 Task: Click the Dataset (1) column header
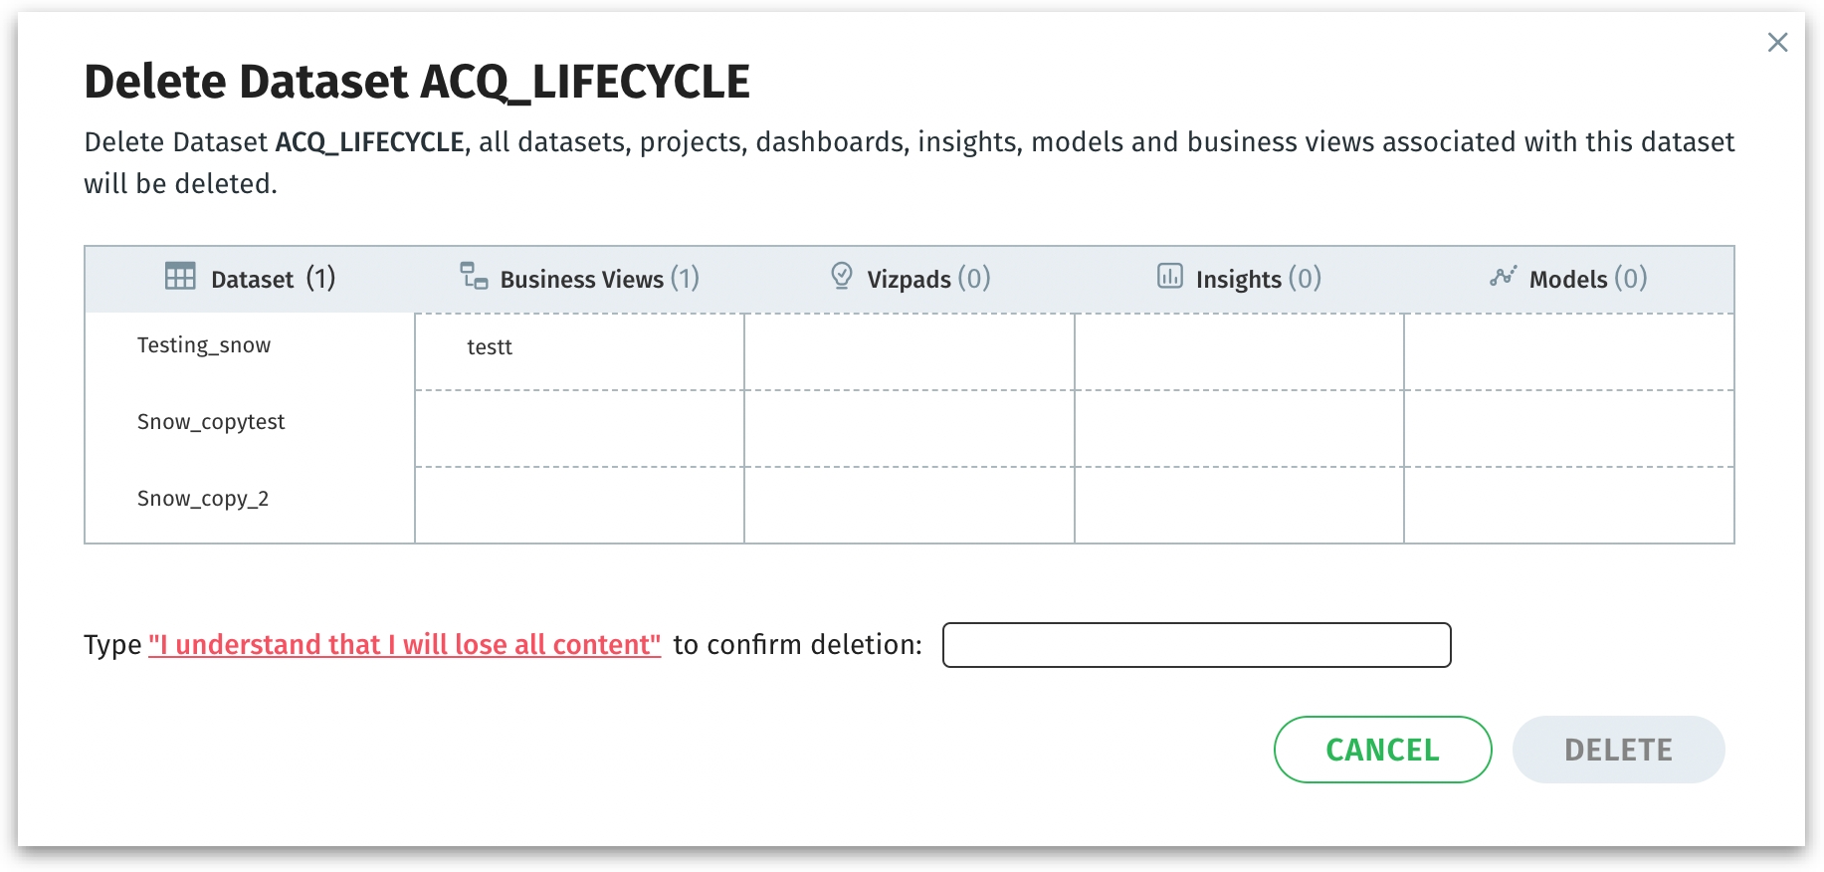[273, 279]
